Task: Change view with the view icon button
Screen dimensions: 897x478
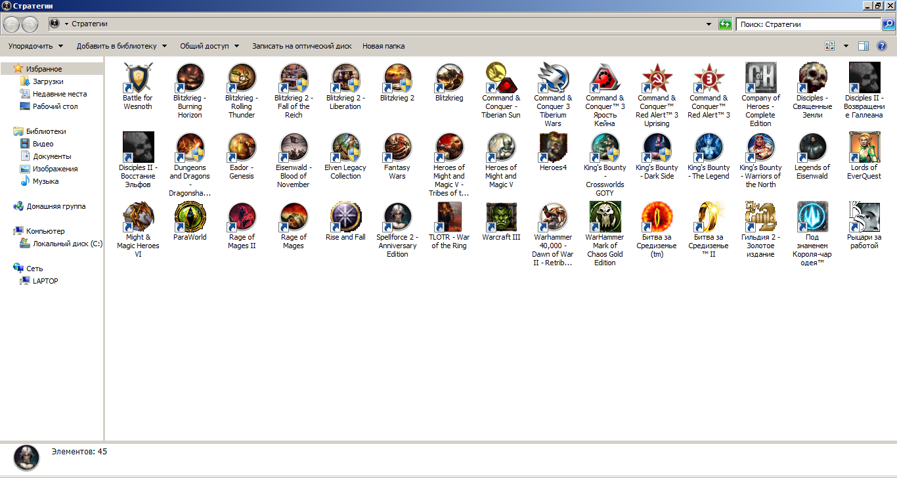Action: click(830, 46)
